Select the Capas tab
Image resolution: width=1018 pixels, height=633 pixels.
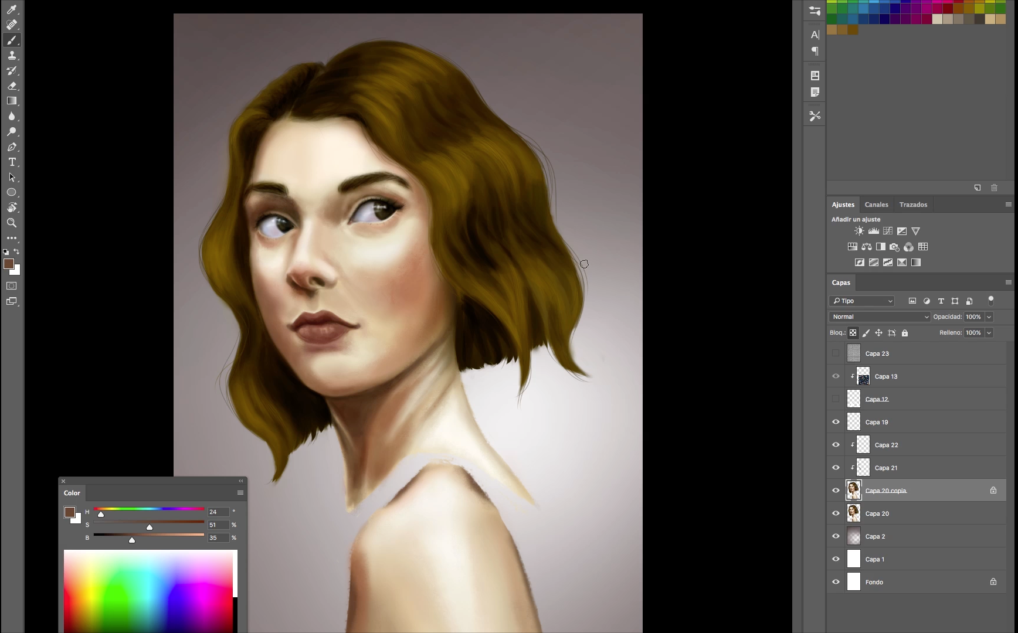(841, 283)
